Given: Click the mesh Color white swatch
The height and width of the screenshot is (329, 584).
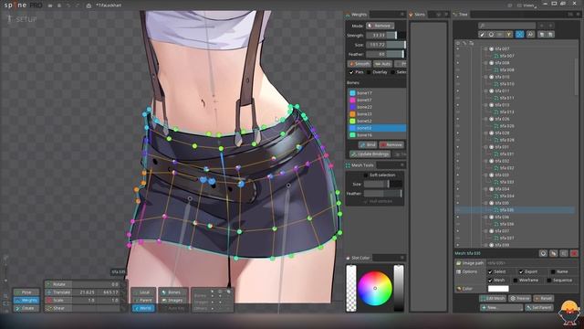Looking at the screenshot, I should (498, 289).
